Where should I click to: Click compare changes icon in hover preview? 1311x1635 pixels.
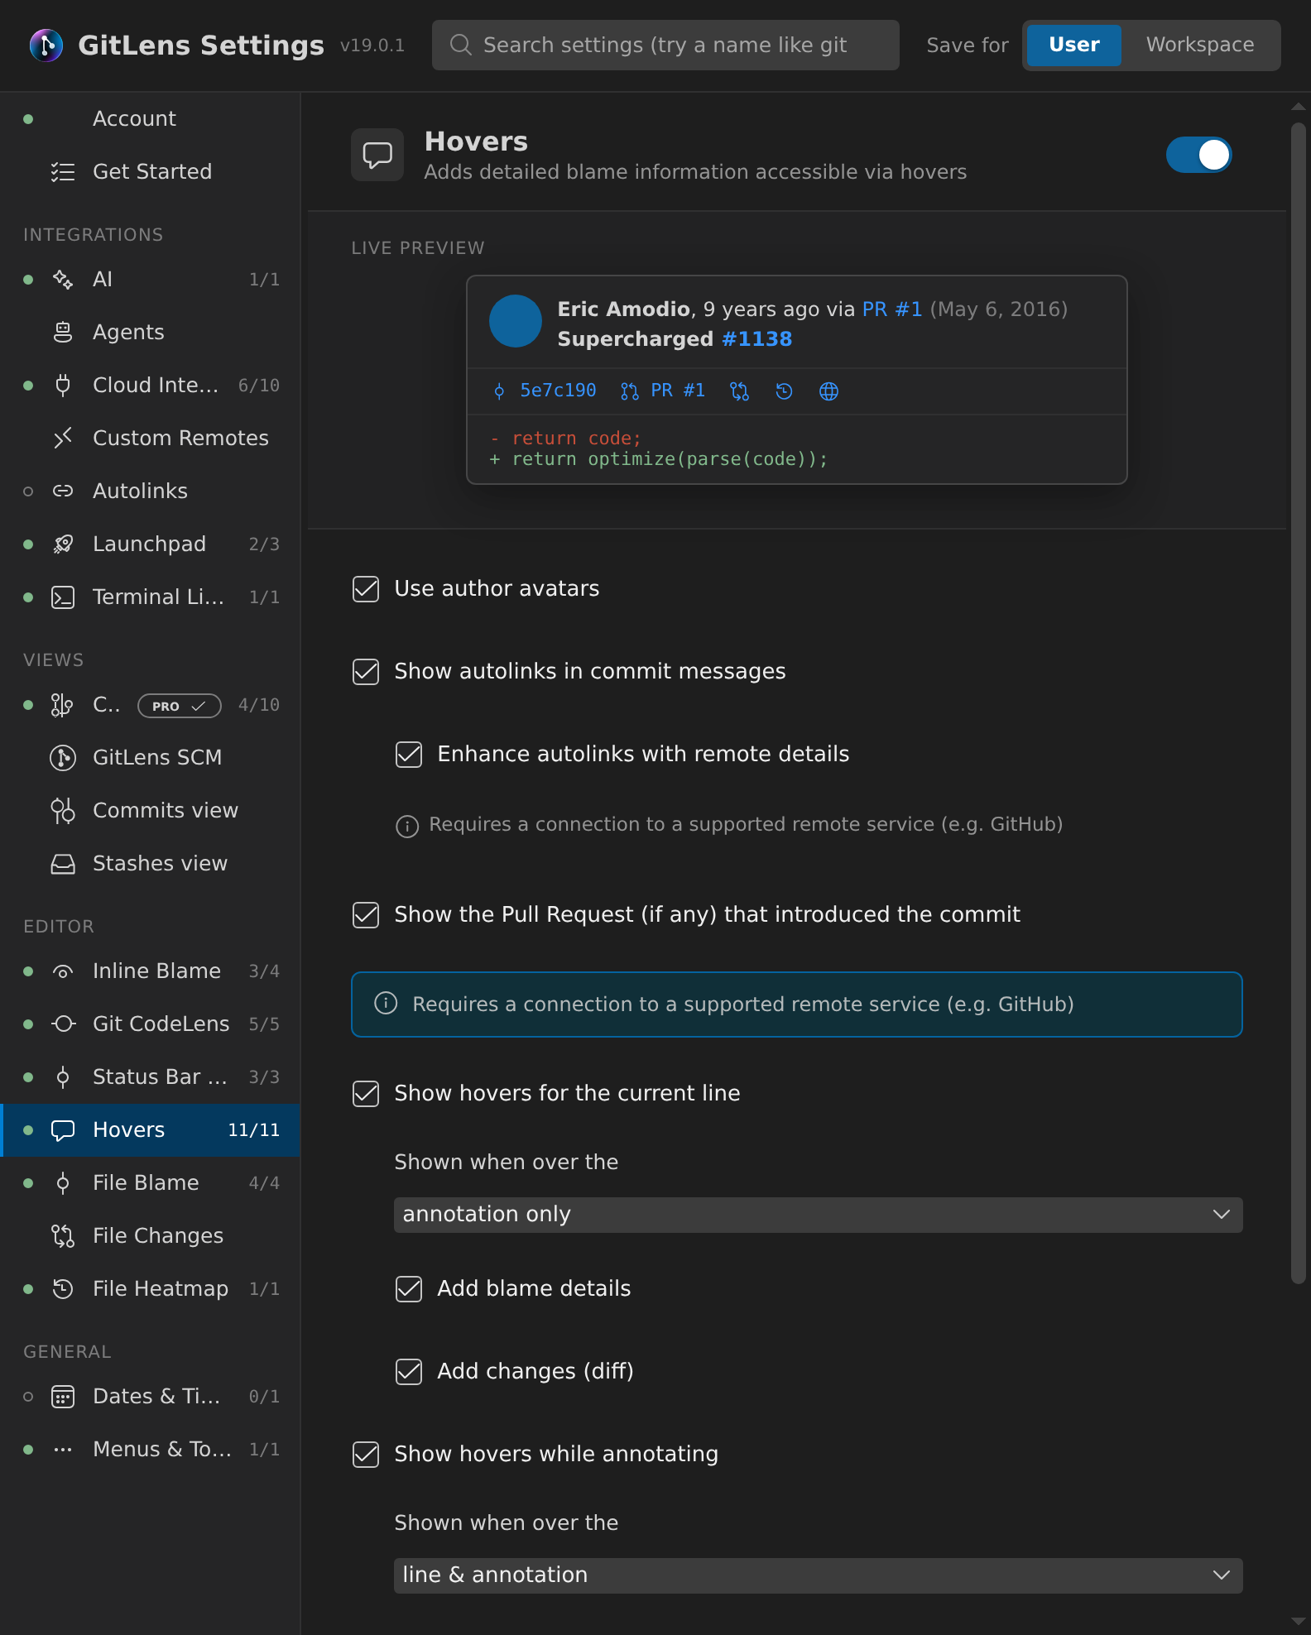click(739, 391)
